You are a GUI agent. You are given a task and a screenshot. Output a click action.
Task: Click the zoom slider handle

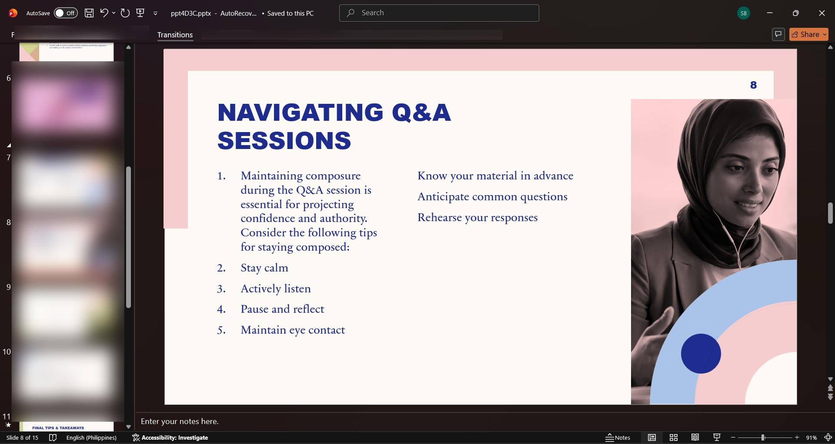pyautogui.click(x=763, y=437)
